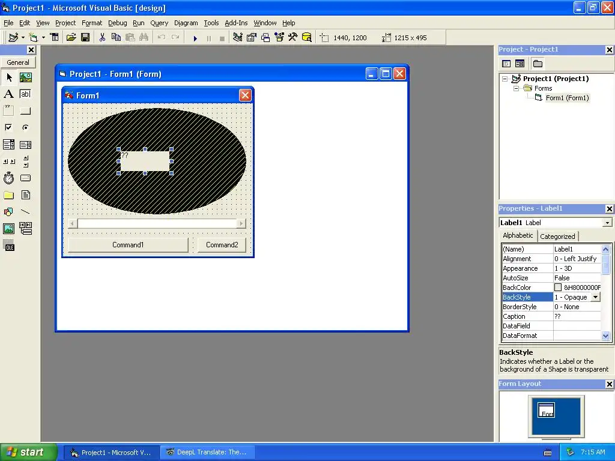The image size is (615, 461).
Task: Select the Image tool in the toolbox
Action: pyautogui.click(x=8, y=229)
